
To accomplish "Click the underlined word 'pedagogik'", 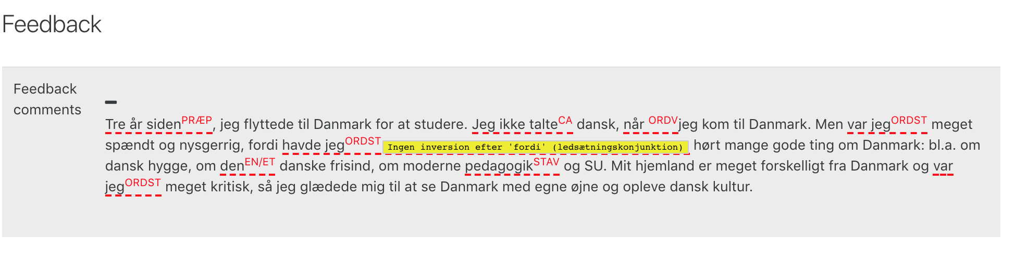I will pyautogui.click(x=499, y=166).
